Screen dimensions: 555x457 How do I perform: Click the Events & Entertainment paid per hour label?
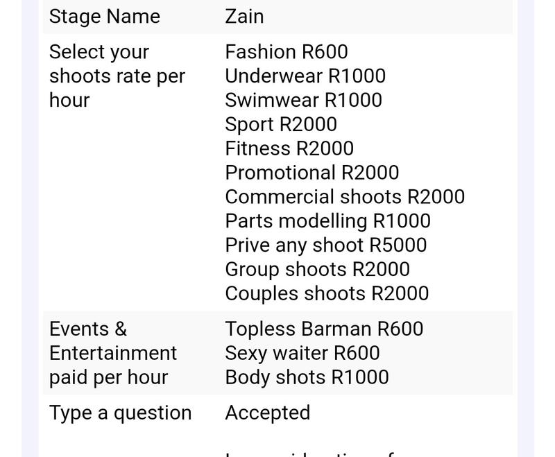tap(113, 353)
